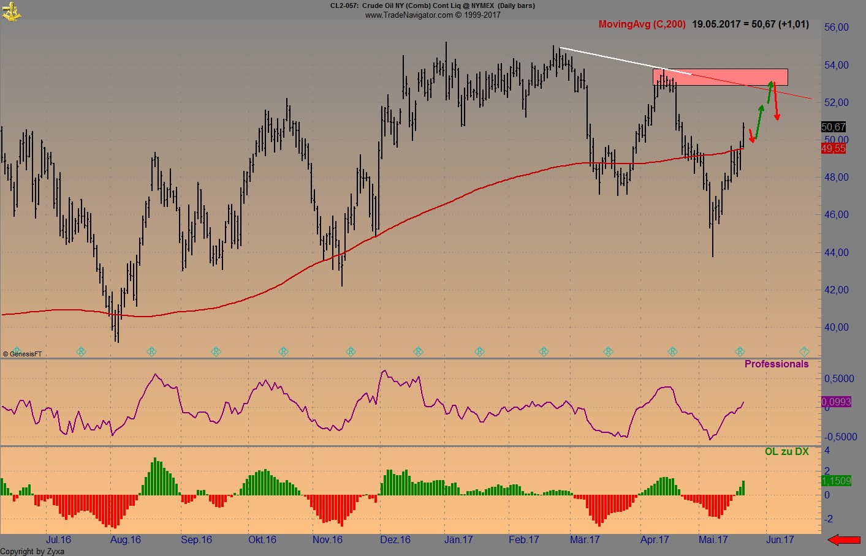
Task: Click the 50,67 price box on right axis
Action: tap(835, 126)
